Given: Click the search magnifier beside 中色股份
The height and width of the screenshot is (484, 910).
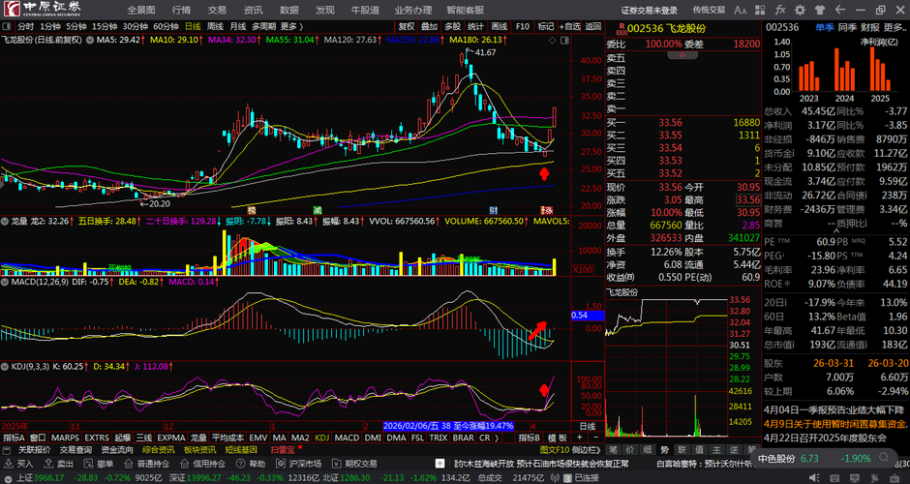Looking at the screenshot, I should click(883, 459).
